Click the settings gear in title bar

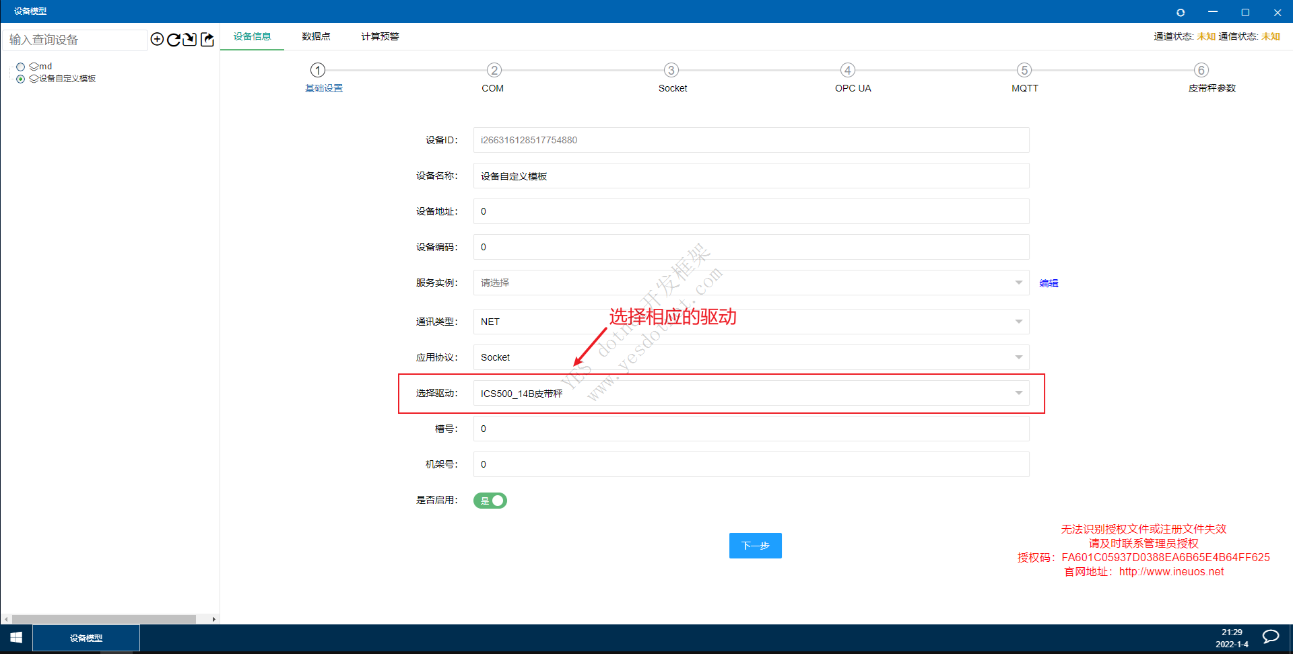(1181, 12)
